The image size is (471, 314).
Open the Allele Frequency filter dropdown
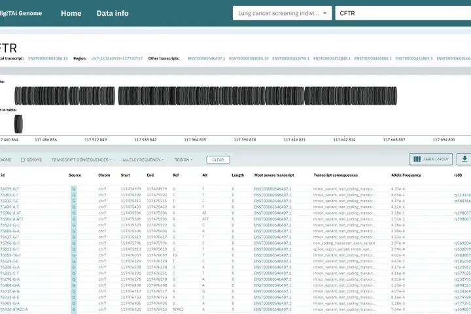[144, 160]
